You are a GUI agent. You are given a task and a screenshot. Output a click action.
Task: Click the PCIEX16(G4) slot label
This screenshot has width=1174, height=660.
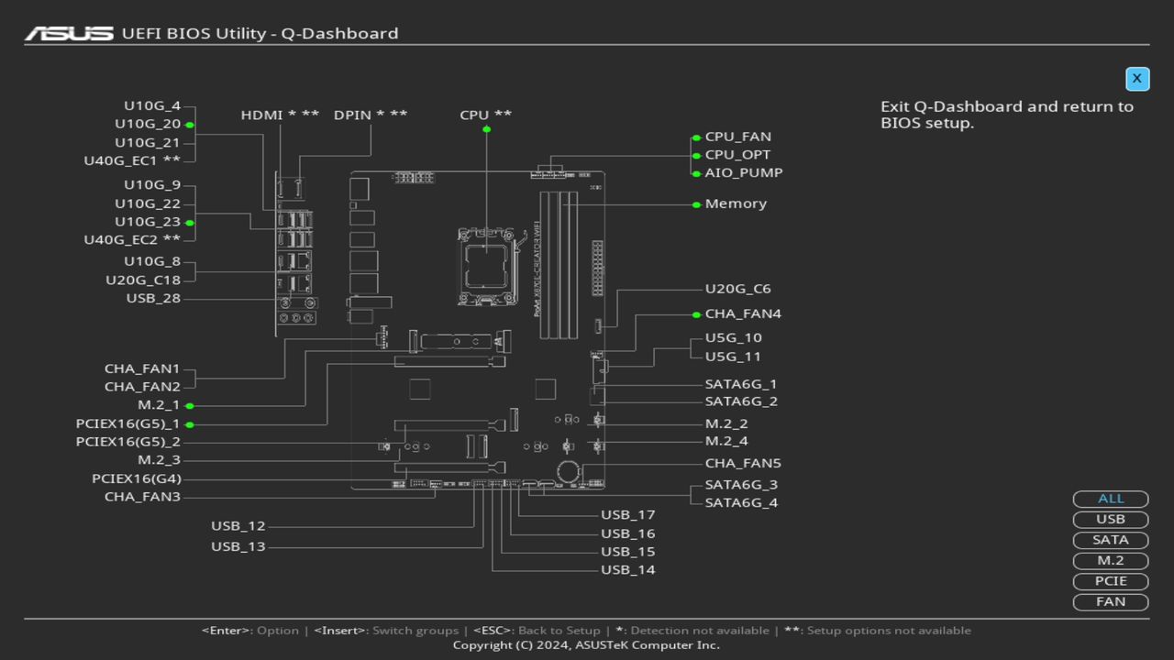click(x=137, y=478)
